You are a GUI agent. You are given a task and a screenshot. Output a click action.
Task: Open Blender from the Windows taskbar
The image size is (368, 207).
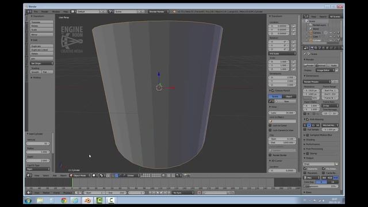[x=87, y=201]
